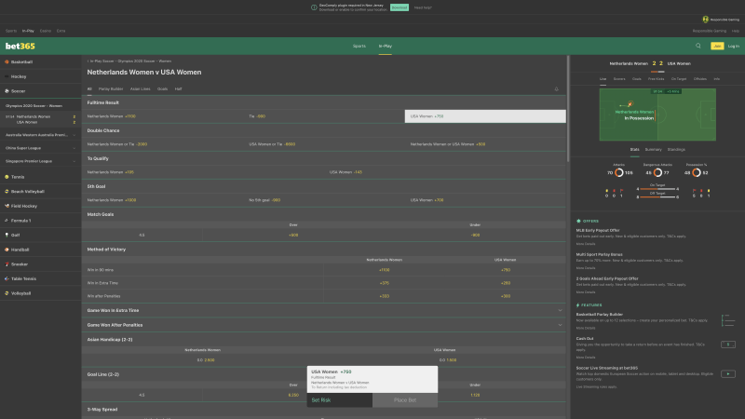Viewport: 745px width, 419px height.
Task: Click the yellow Join button
Action: (717, 46)
